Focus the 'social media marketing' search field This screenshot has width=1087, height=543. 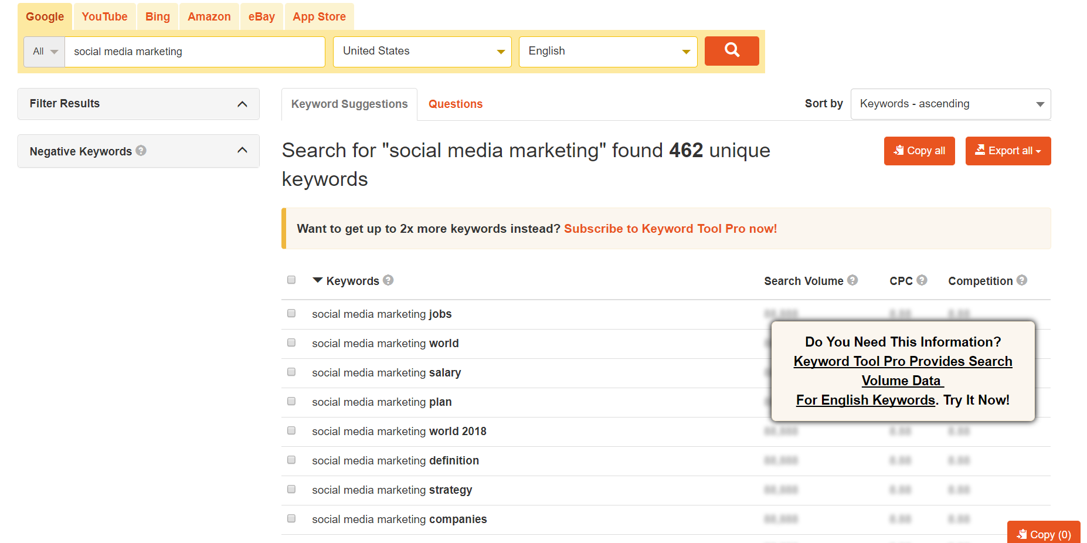[x=195, y=52]
